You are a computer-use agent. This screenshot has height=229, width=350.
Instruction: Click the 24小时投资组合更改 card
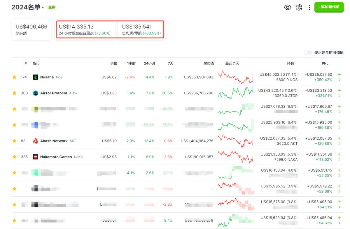coord(85,29)
